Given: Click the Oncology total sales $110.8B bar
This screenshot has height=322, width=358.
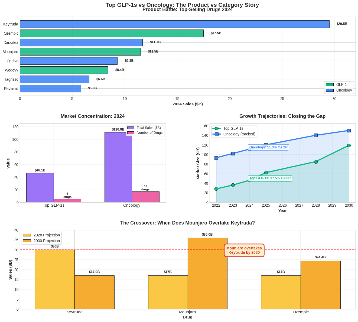Looking at the screenshot, I should 118,167.
